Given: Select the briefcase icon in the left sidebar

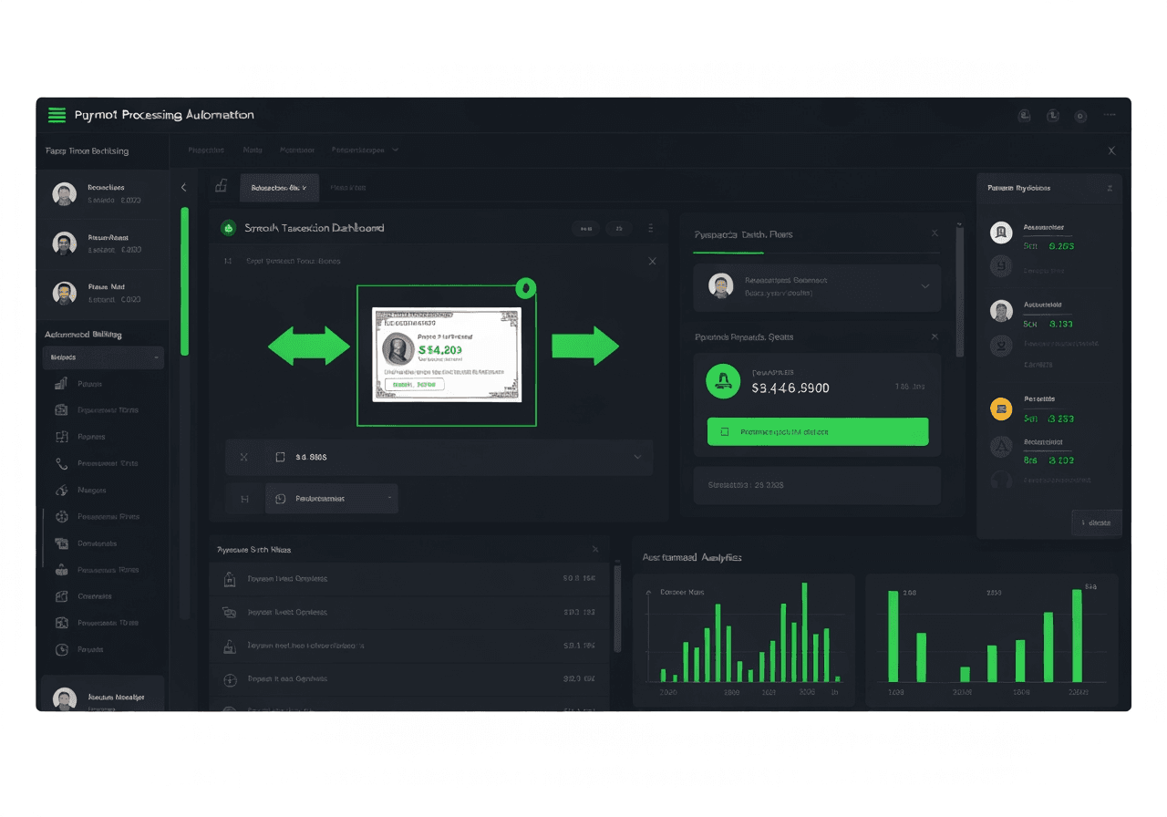Looking at the screenshot, I should tap(62, 570).
